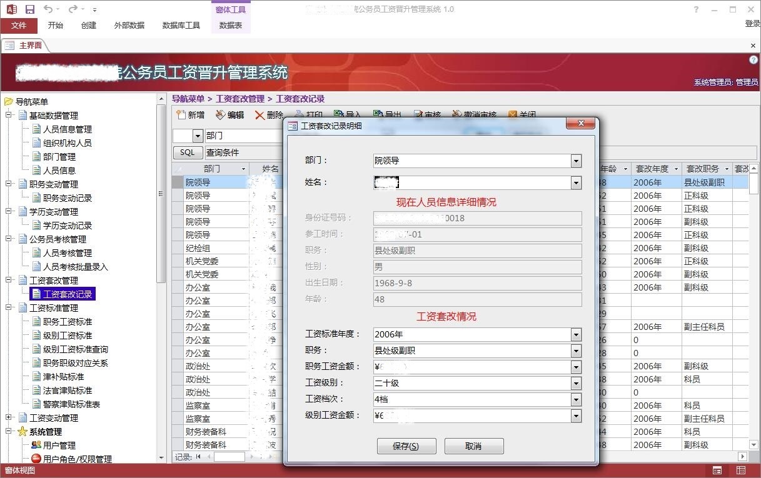This screenshot has width=761, height=478.
Task: Collapse the 基础数据管理 tree node
Action: coord(9,116)
